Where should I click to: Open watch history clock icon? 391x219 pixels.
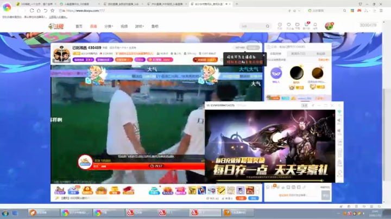coord(280,25)
